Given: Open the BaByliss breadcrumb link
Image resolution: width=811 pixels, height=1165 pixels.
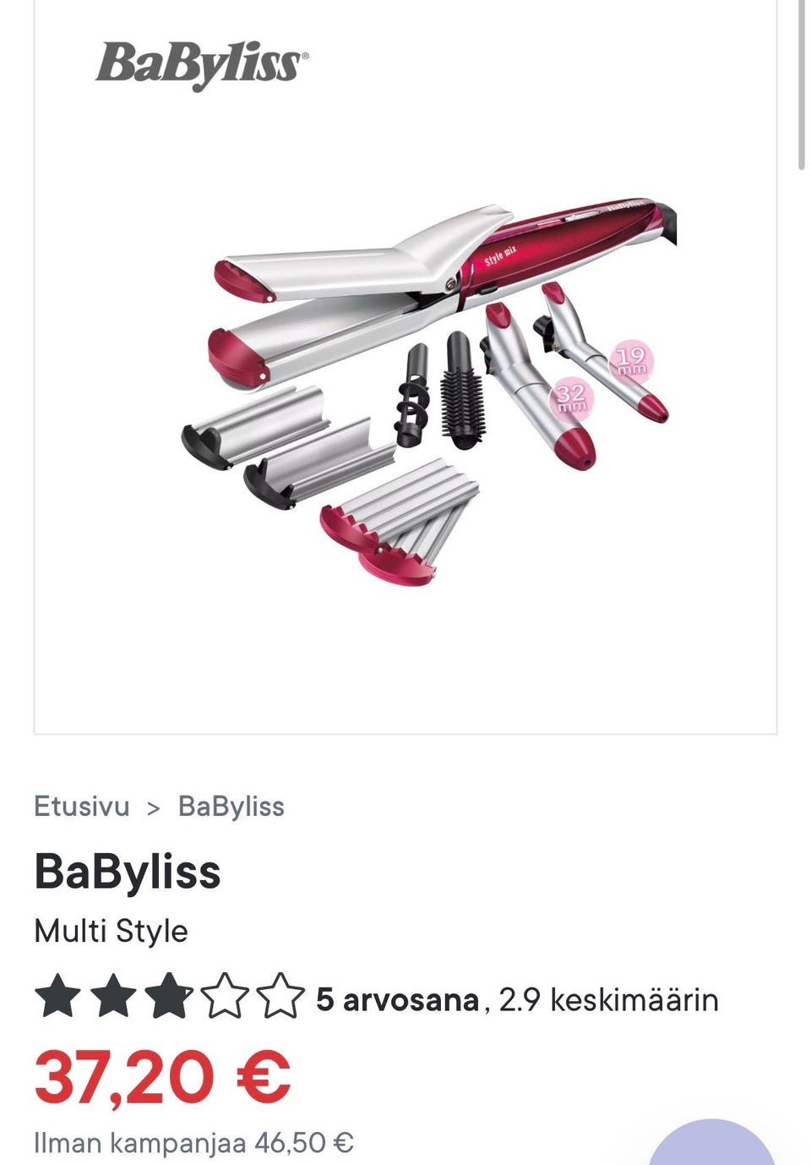Looking at the screenshot, I should click(x=231, y=807).
